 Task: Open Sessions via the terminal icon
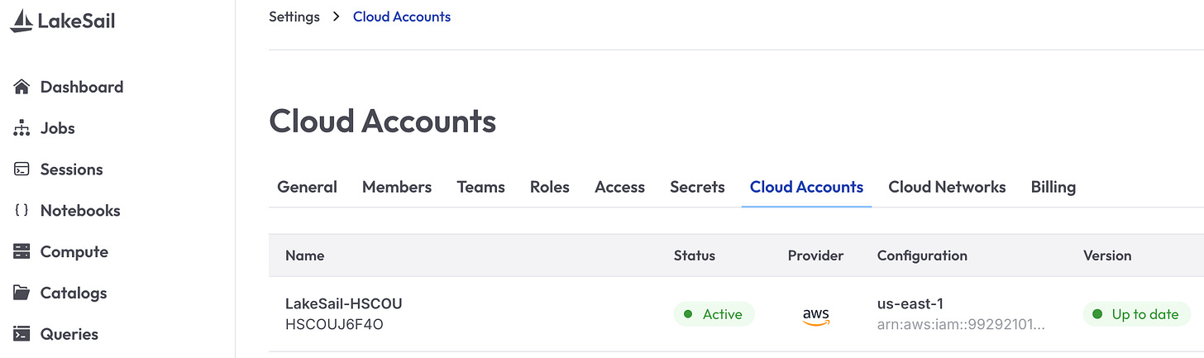[x=22, y=169]
